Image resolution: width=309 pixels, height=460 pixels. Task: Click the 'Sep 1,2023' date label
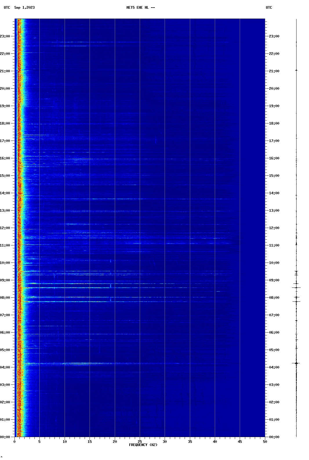tap(24, 8)
